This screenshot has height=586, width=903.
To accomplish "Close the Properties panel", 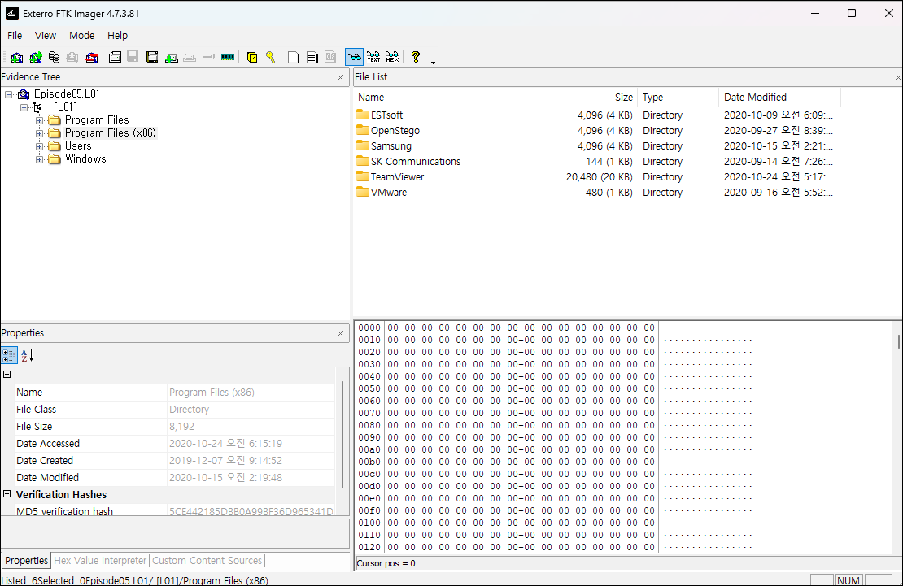I will [340, 334].
